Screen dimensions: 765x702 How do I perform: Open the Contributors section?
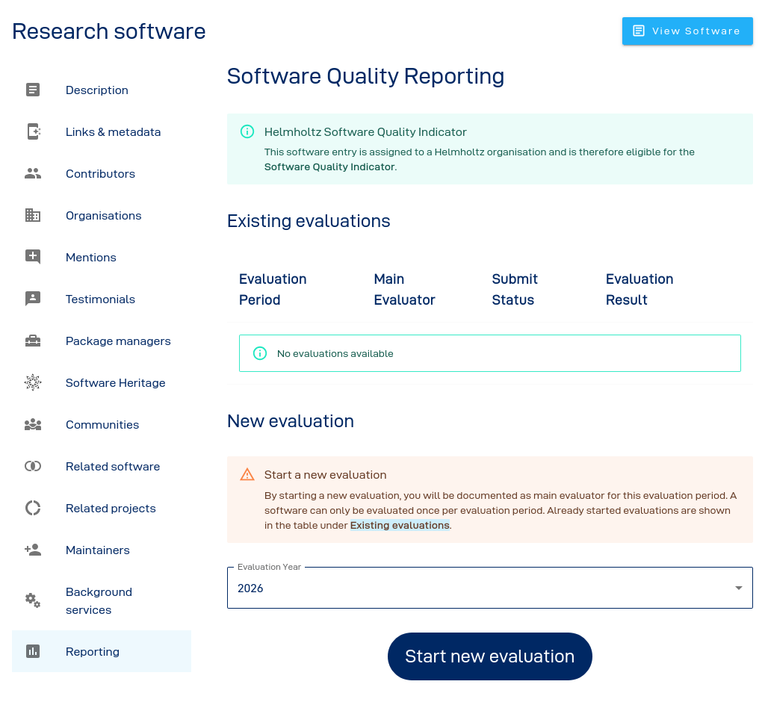pos(102,174)
